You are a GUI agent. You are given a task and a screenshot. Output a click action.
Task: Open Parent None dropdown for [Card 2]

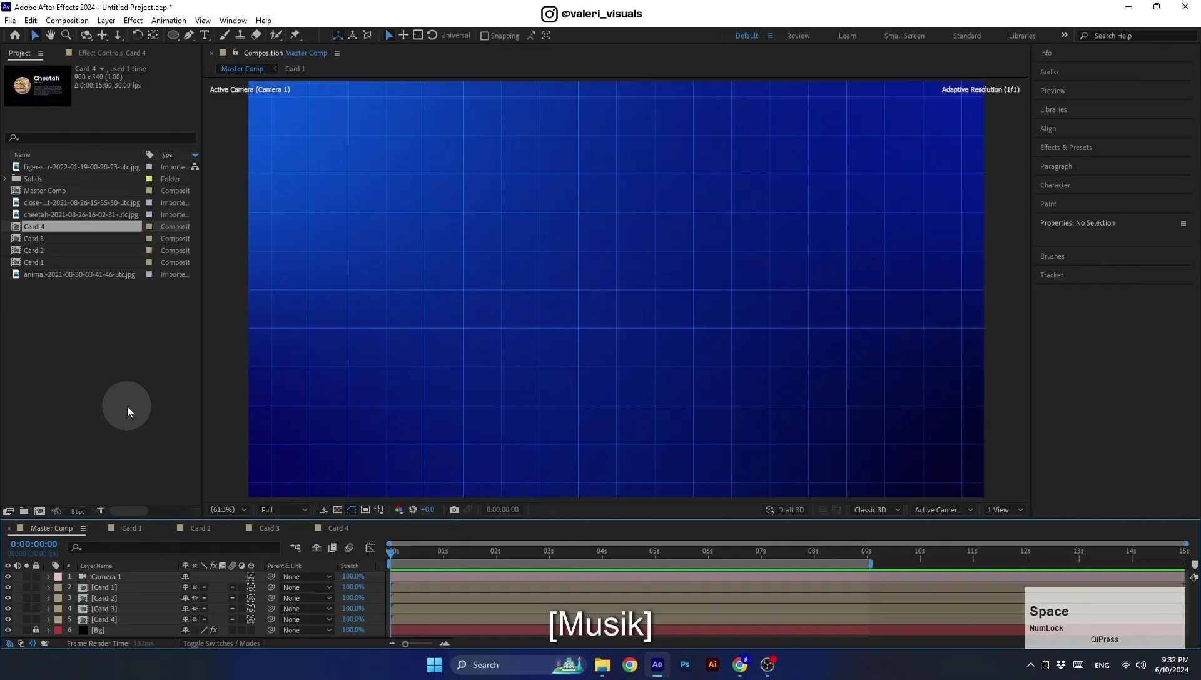tap(307, 598)
